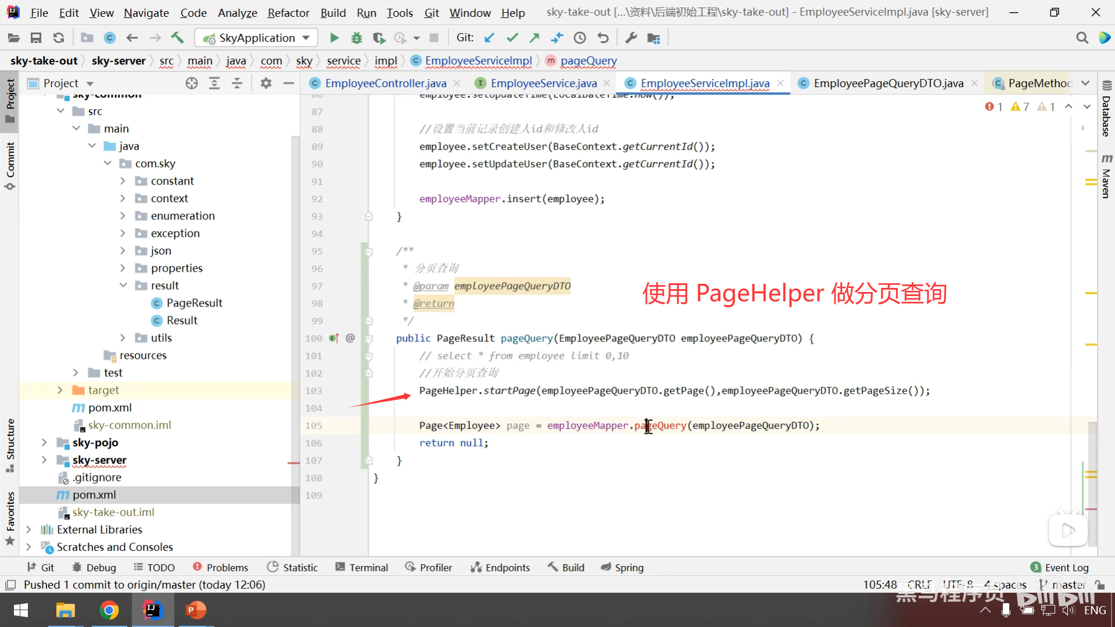The height and width of the screenshot is (627, 1115).
Task: Click the override gutter icon on line 100
Action: pyautogui.click(x=334, y=338)
